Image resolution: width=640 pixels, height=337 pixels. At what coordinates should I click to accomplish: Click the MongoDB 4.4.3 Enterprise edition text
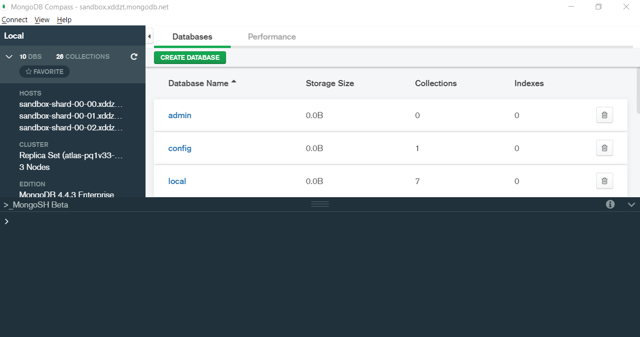(x=66, y=194)
